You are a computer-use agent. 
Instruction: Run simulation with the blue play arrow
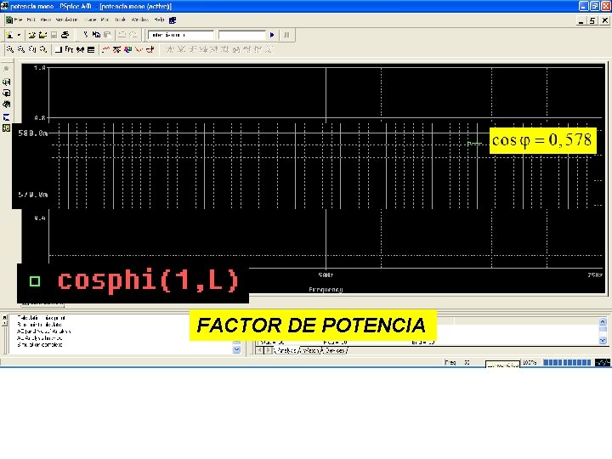pos(272,35)
